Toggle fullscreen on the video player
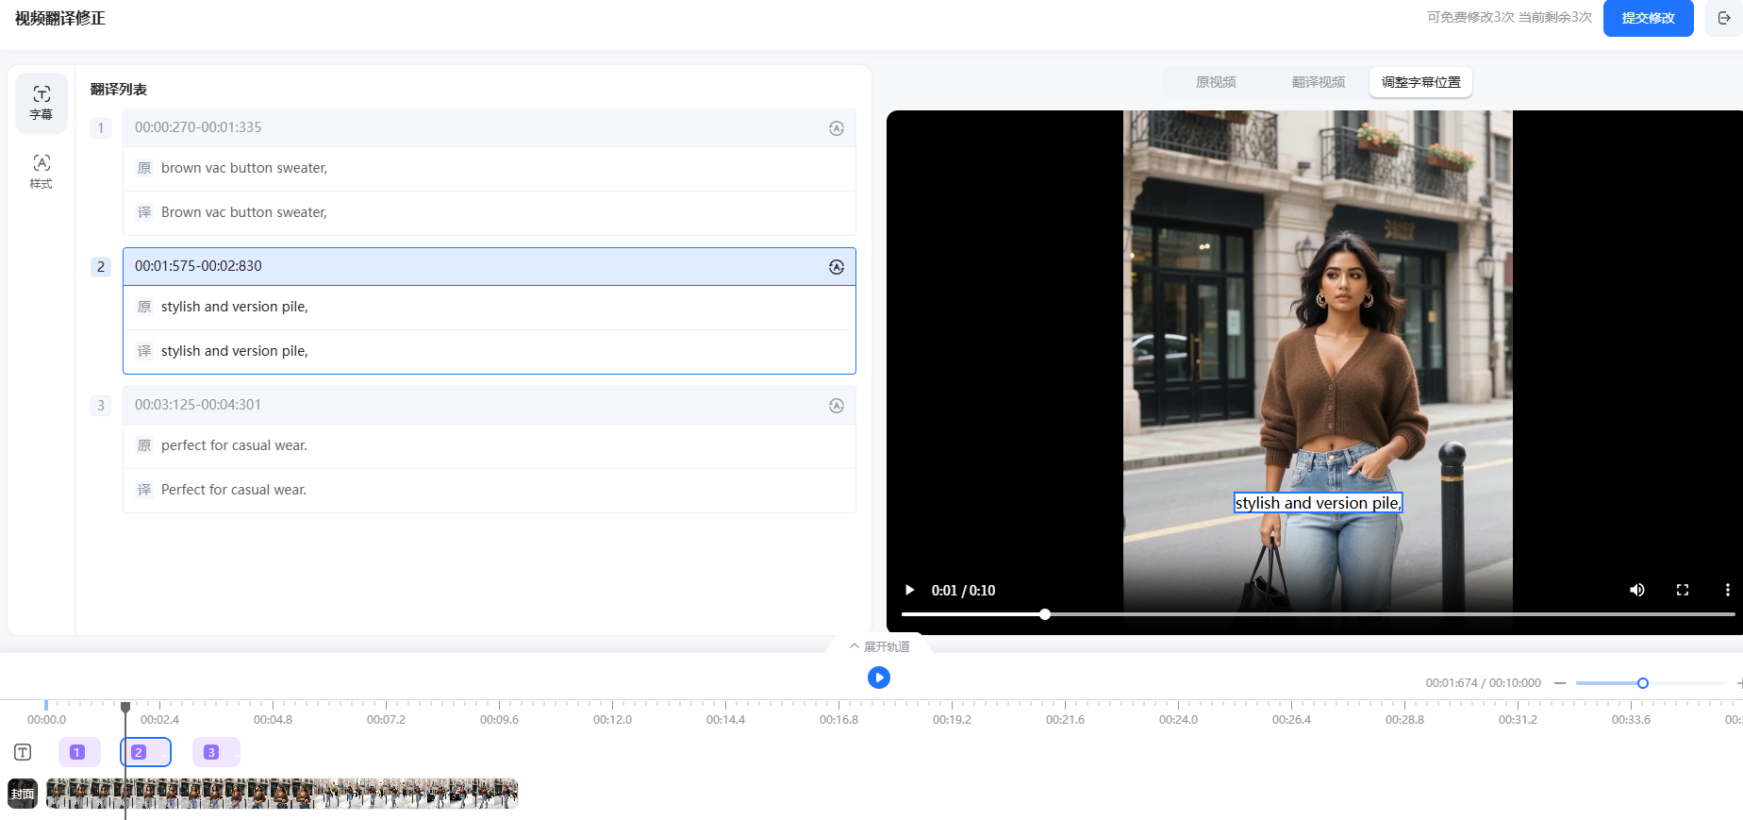 (x=1682, y=590)
